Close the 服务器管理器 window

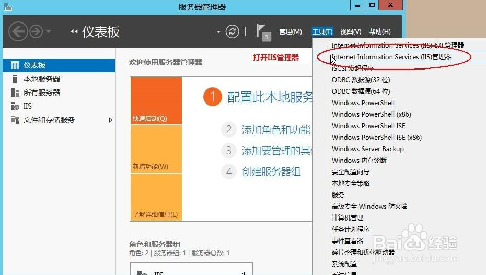[390, 5]
